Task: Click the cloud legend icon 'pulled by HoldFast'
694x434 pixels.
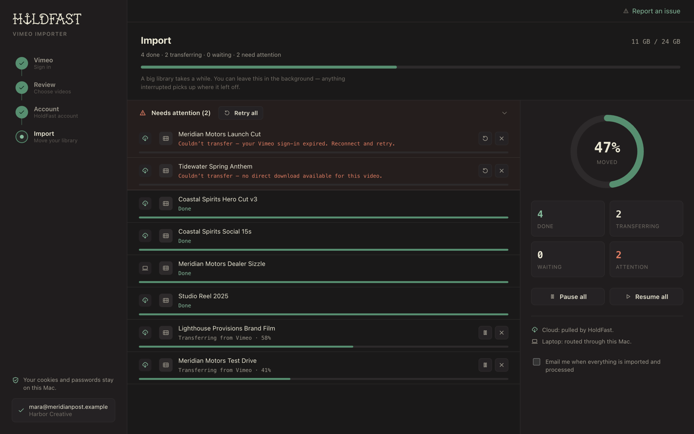Action: click(x=534, y=330)
